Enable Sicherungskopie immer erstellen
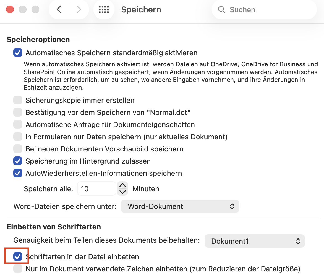The image size is (324, 278). [17, 100]
